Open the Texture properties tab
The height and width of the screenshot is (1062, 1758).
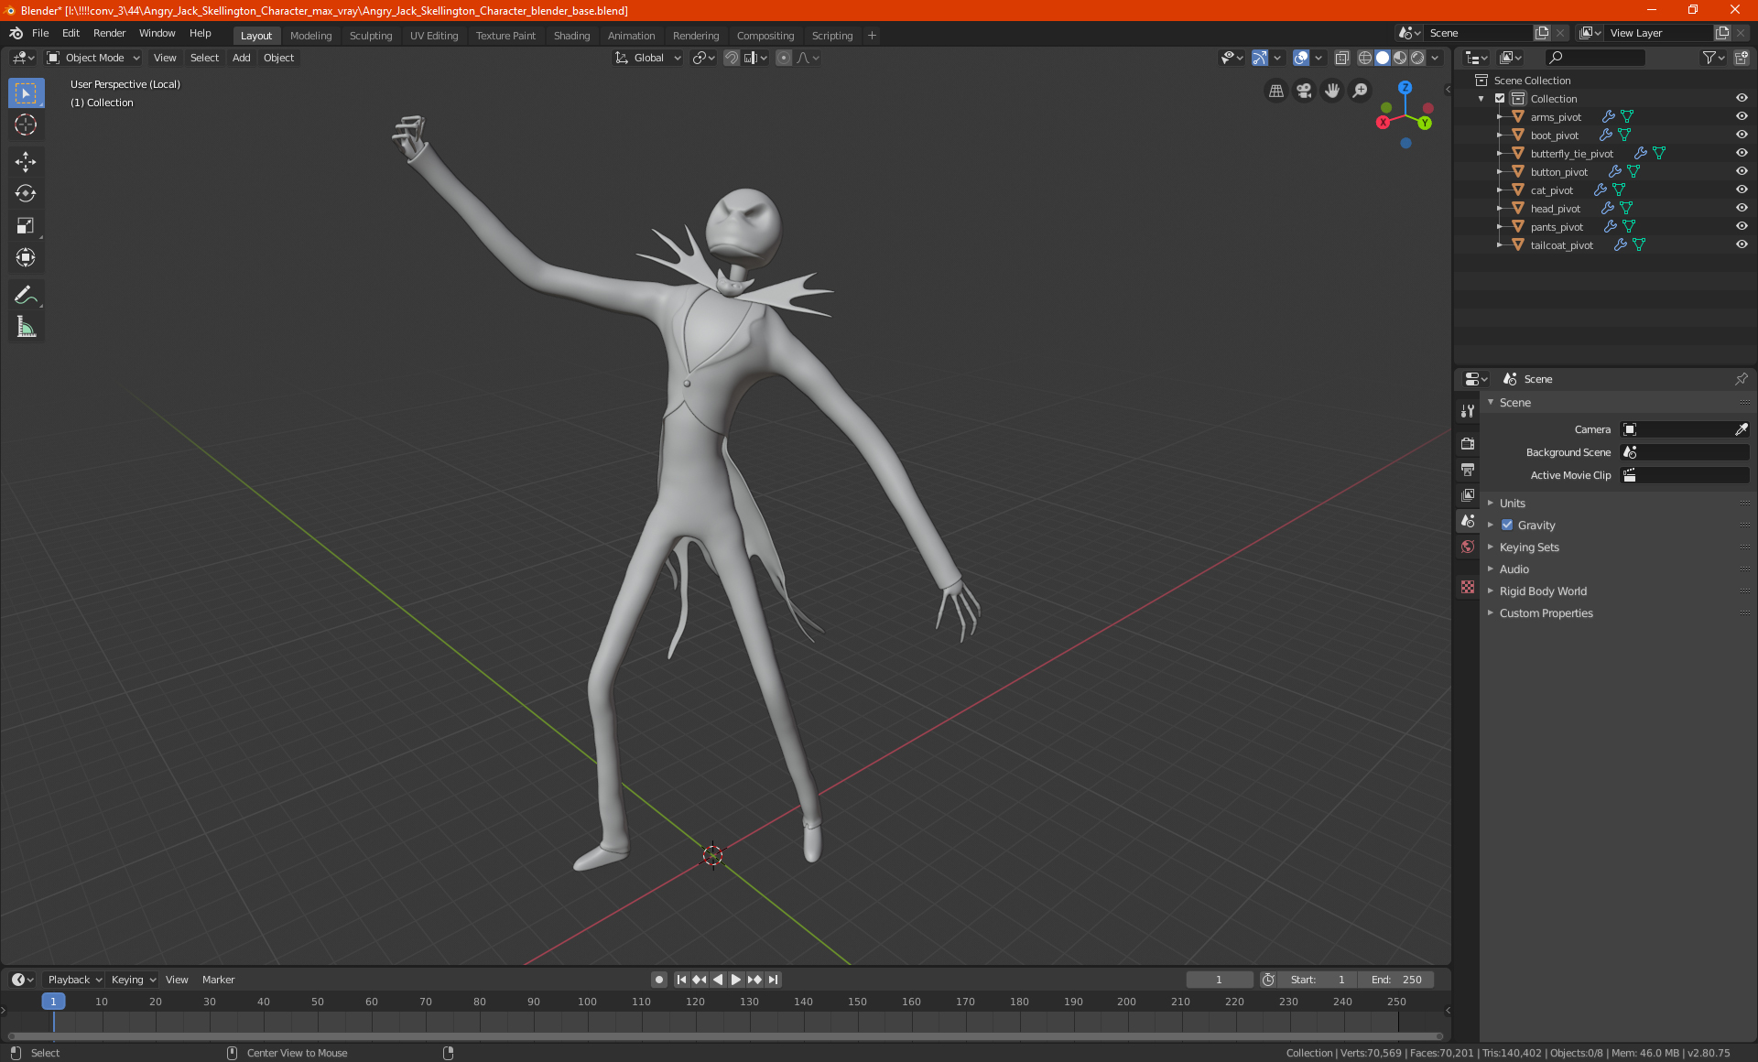coord(1468,587)
